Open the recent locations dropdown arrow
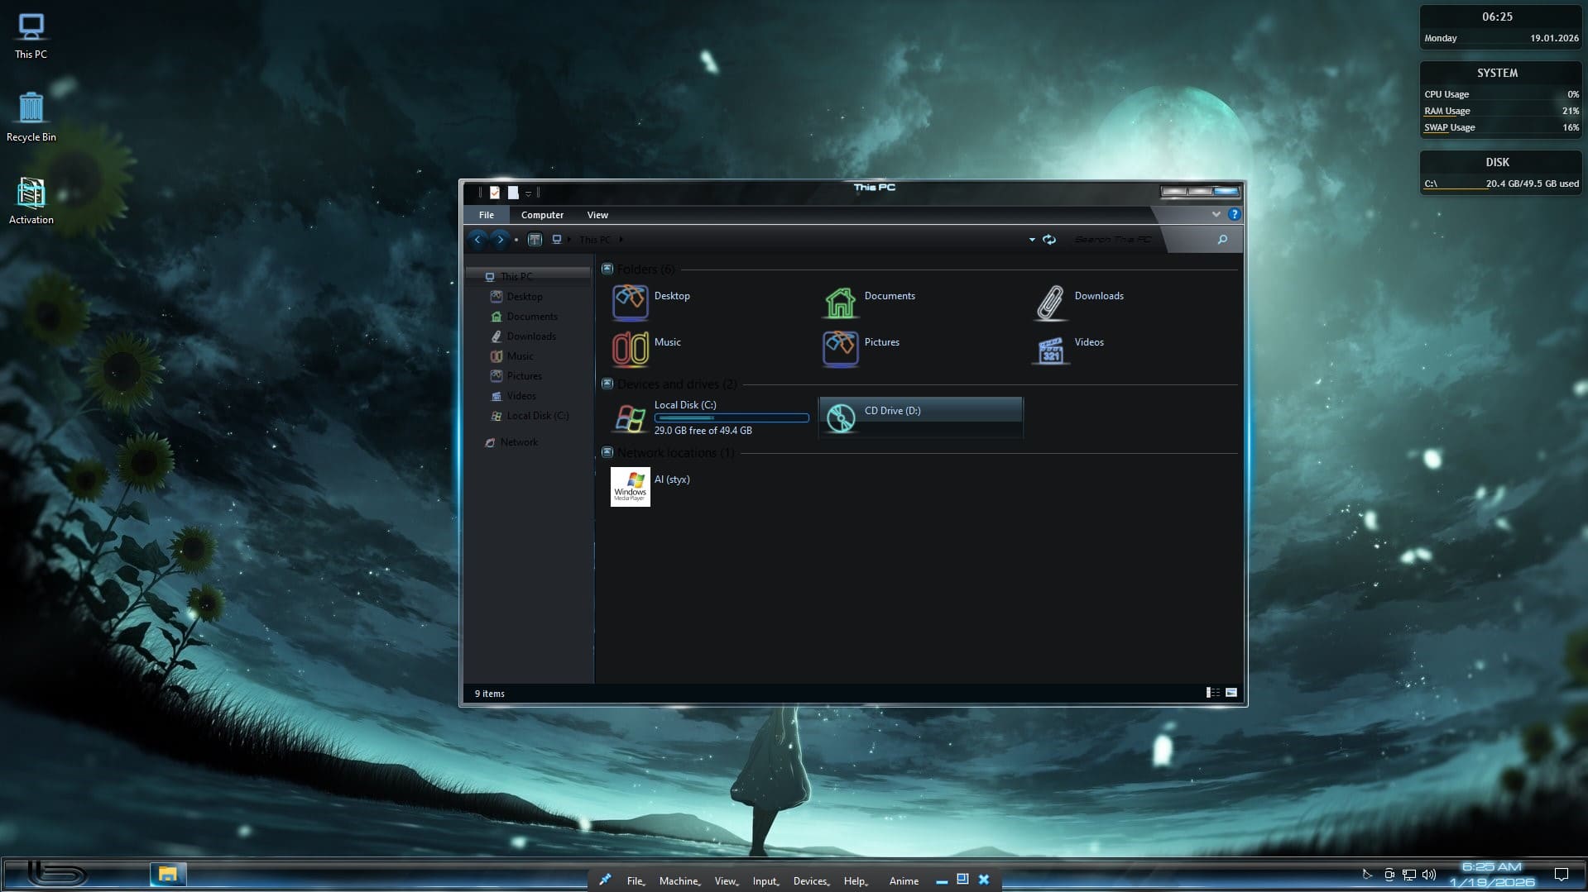This screenshot has width=1588, height=892. tap(516, 240)
